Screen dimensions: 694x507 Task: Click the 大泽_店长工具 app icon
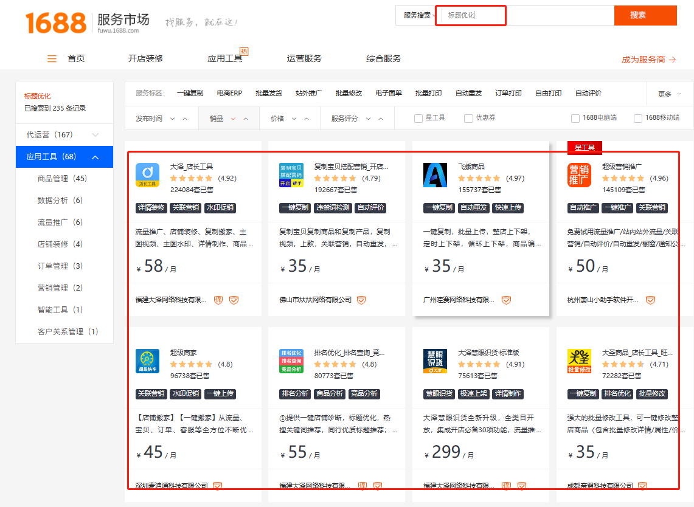(x=147, y=175)
